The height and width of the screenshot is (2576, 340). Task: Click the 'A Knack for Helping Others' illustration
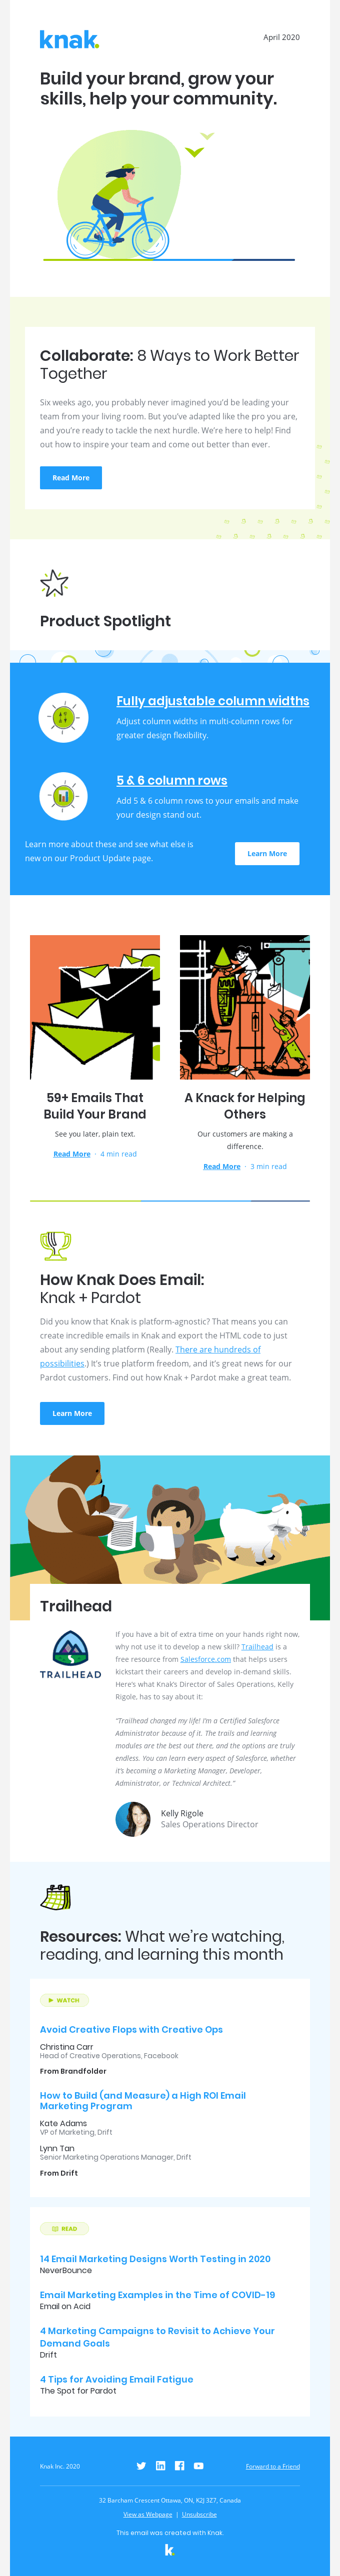pos(245,1007)
